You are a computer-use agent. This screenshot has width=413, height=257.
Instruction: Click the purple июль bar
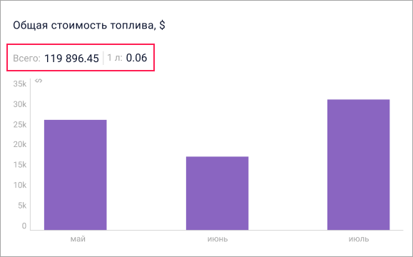pyautogui.click(x=359, y=165)
